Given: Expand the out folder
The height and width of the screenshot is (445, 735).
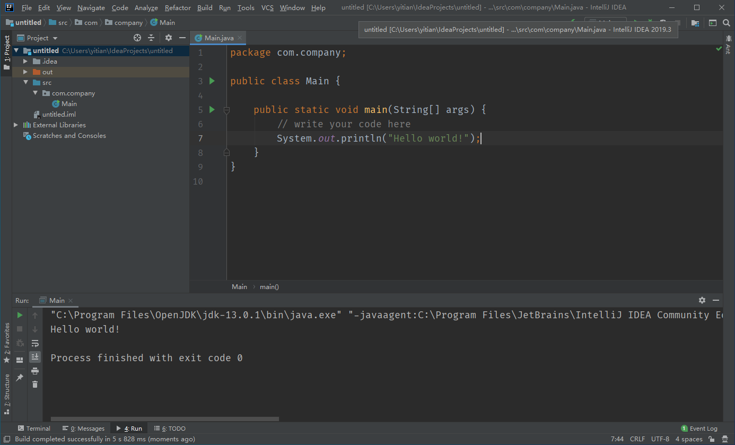Looking at the screenshot, I should point(25,72).
